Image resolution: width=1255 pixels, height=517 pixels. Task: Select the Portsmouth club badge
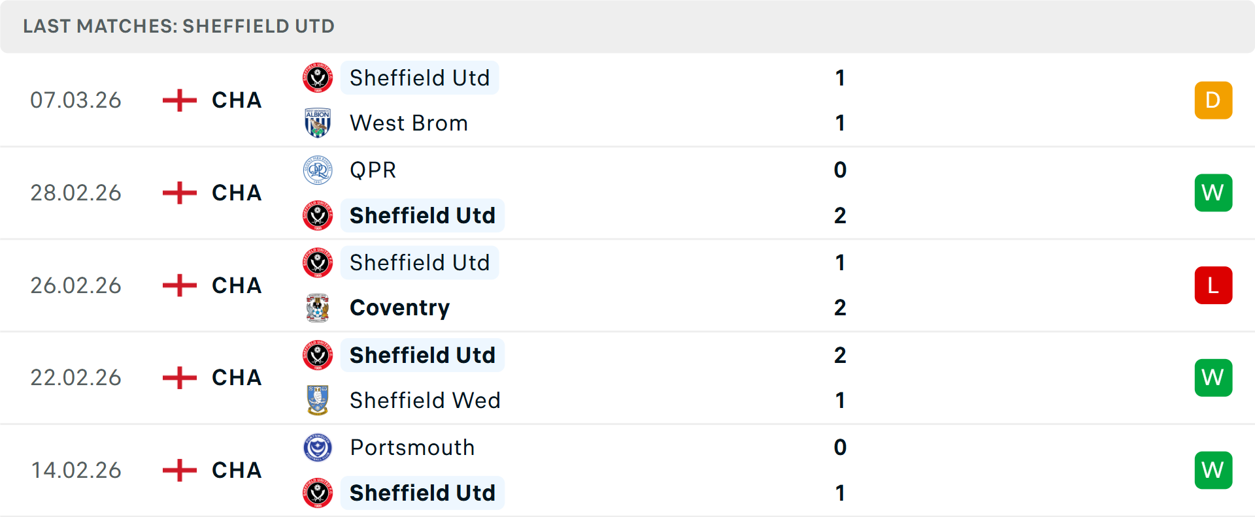pos(318,448)
